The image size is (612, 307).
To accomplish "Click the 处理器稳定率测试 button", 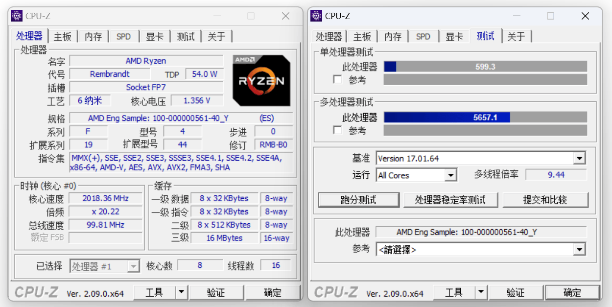I will point(450,200).
